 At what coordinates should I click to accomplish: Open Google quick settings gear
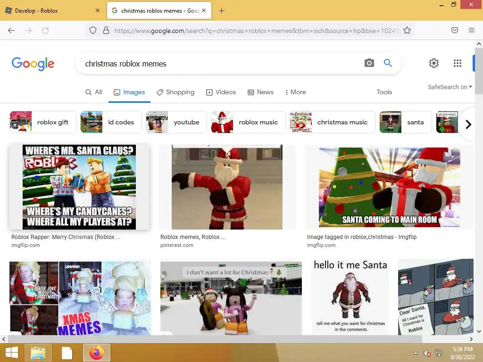434,63
